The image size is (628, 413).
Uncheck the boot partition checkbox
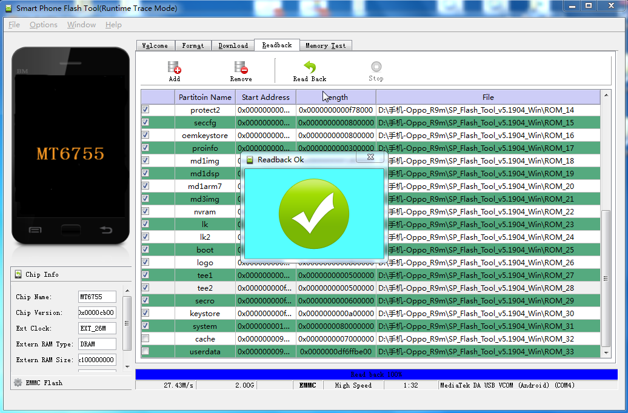point(145,249)
